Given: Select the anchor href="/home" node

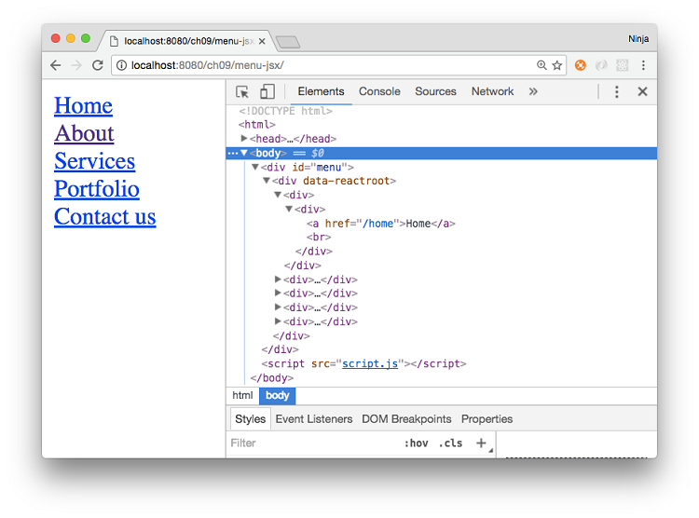Looking at the screenshot, I should [x=380, y=224].
